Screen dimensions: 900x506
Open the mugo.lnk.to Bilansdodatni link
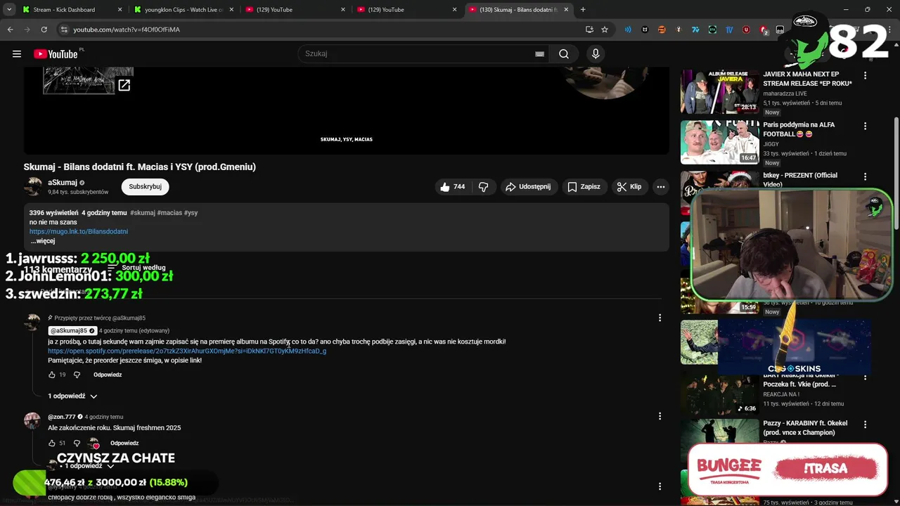79,231
